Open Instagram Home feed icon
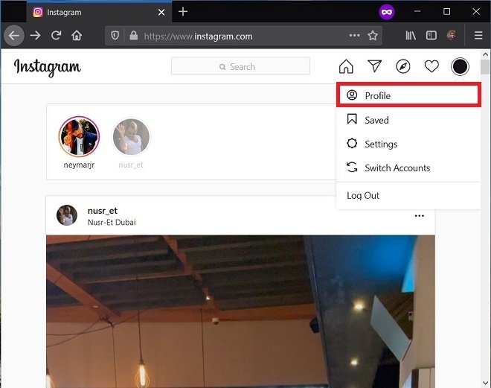The image size is (491, 388). point(346,66)
